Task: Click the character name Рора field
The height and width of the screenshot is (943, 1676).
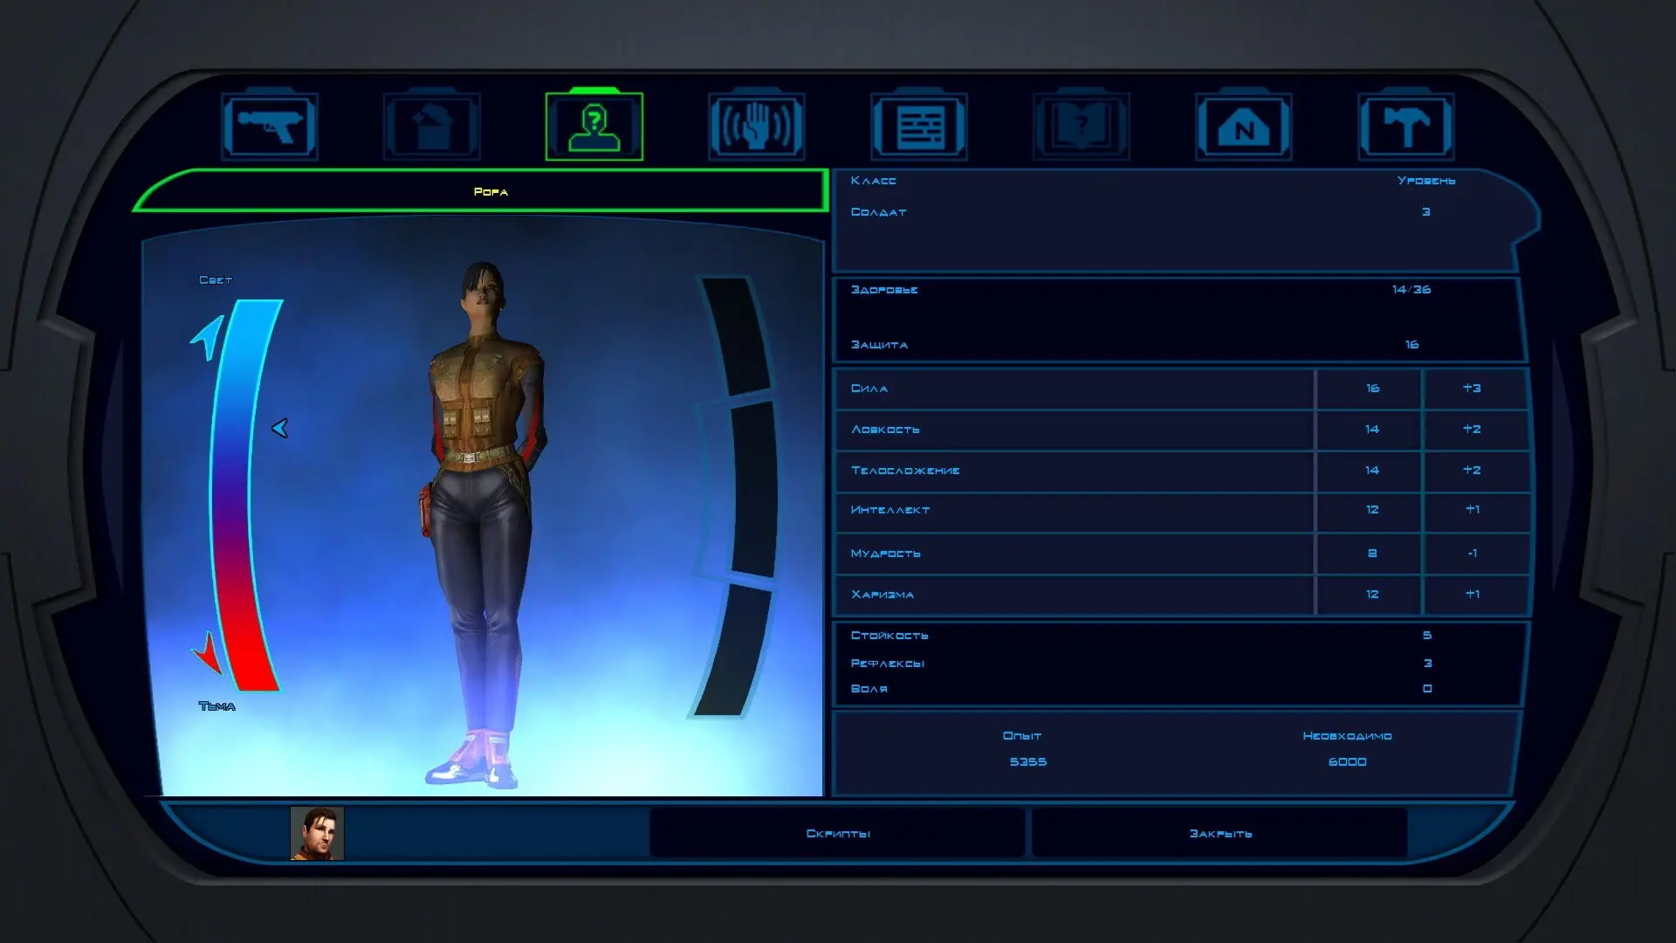Action: click(482, 191)
